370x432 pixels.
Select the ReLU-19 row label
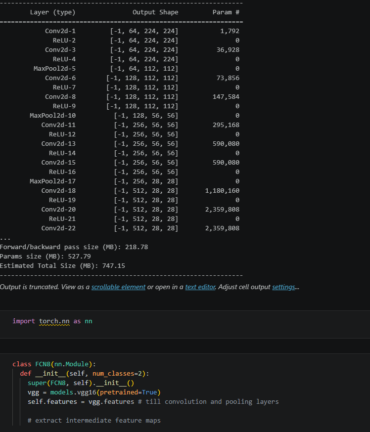[62, 200]
